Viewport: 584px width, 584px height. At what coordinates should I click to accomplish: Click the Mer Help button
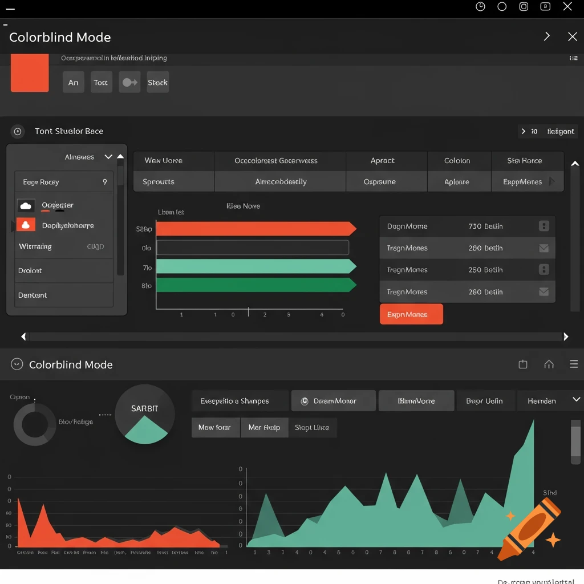(x=264, y=427)
